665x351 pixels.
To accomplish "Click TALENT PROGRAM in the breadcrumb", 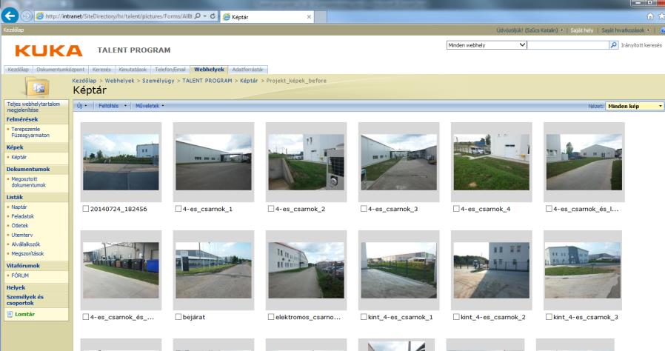I will click(x=207, y=81).
